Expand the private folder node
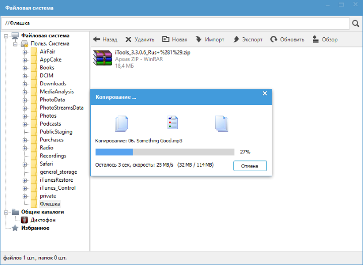 pyautogui.click(x=25, y=196)
